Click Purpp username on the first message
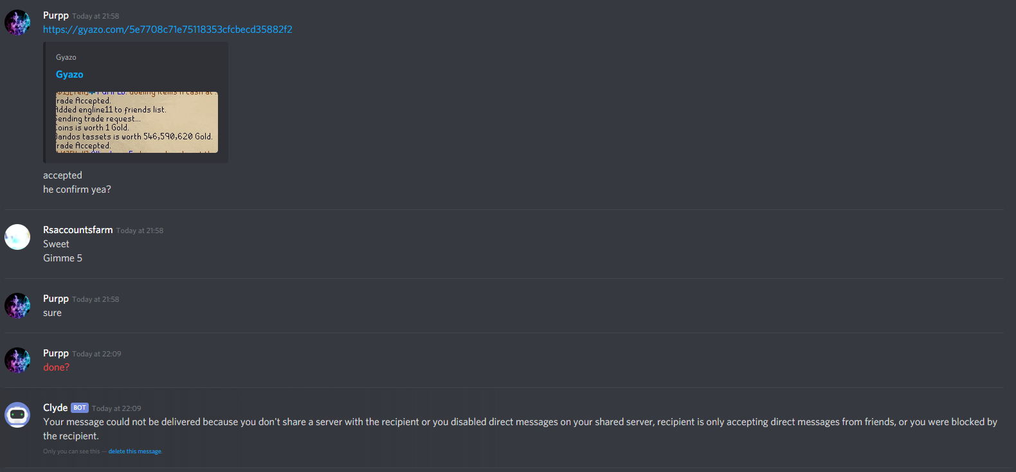This screenshot has width=1016, height=472. point(56,15)
